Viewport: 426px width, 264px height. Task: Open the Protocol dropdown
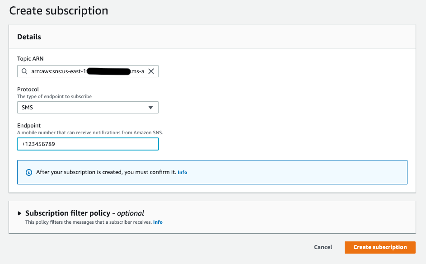pos(88,107)
